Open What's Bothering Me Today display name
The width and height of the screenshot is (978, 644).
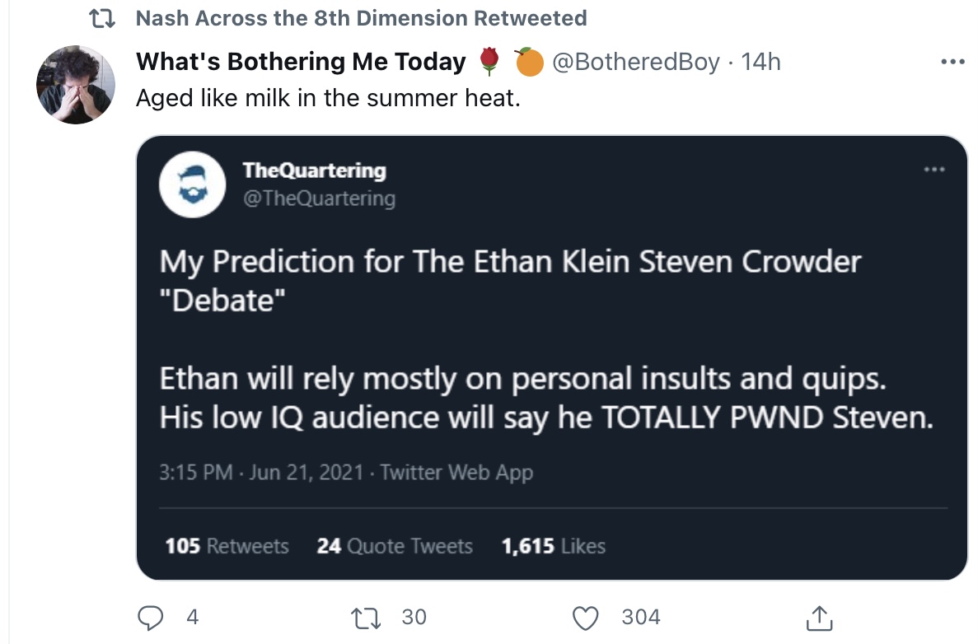(301, 61)
